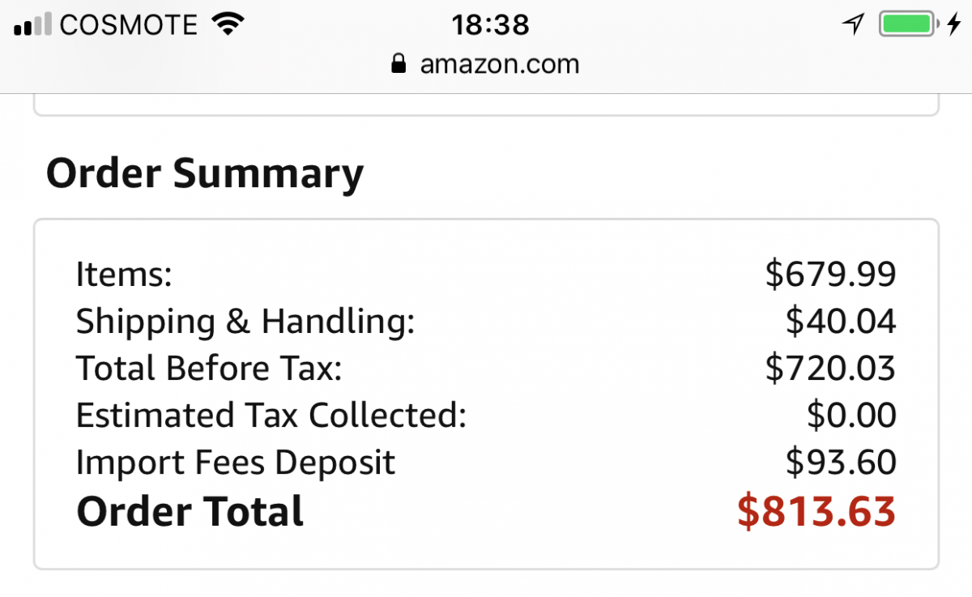Tap the Items label
This screenshot has width=972, height=597.
pos(124,275)
